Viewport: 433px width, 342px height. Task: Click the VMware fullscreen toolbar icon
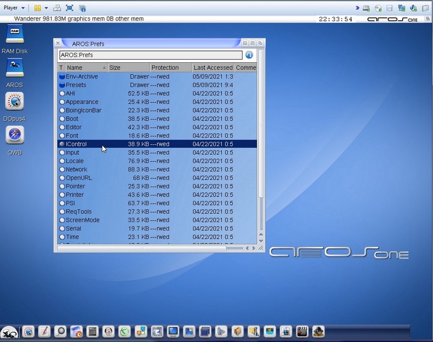[69, 8]
